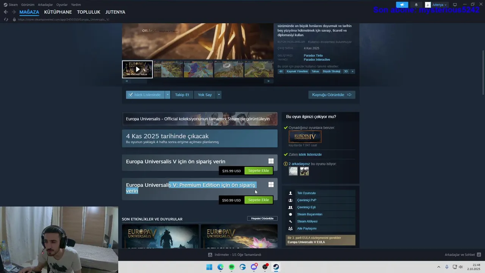Viewport: 485px width, 273px height.
Task: Click Windows icon on Premium Edition
Action: (x=271, y=185)
